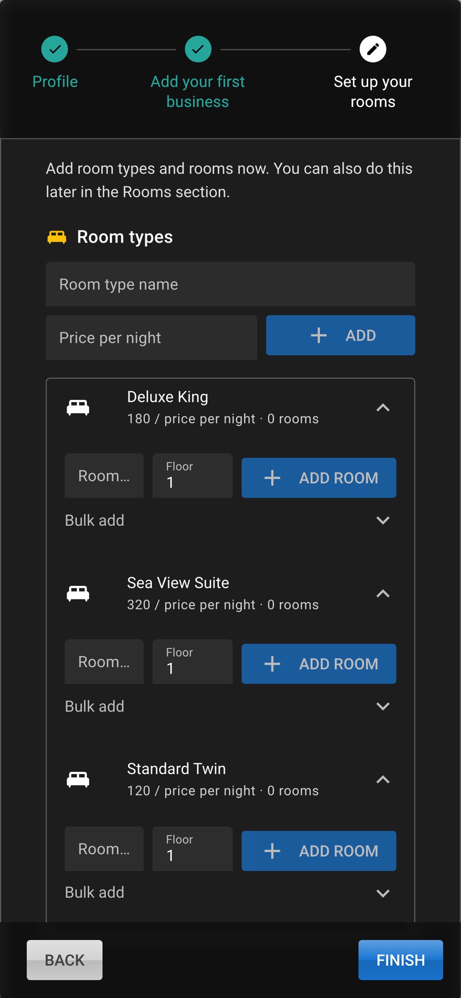
Task: Focus the Room field for Standard Twin
Action: point(104,849)
